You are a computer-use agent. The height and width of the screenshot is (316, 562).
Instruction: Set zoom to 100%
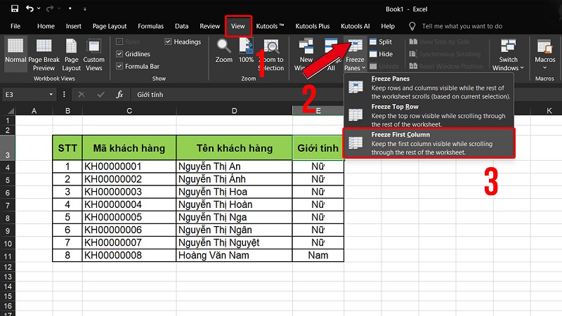pos(246,51)
